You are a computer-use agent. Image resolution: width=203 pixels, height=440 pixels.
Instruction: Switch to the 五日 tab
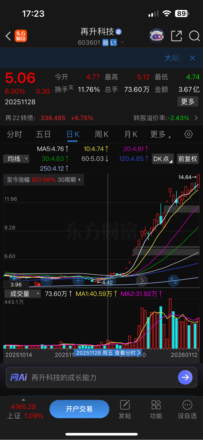coord(43,134)
